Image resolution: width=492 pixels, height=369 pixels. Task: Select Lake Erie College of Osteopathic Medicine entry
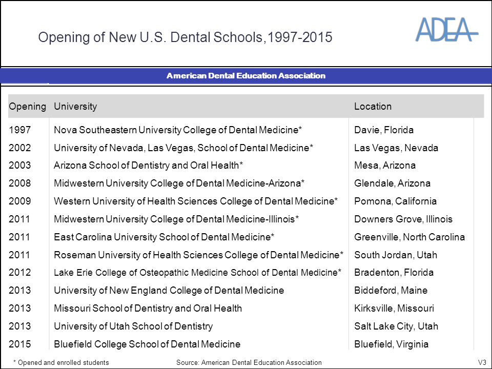tap(197, 272)
